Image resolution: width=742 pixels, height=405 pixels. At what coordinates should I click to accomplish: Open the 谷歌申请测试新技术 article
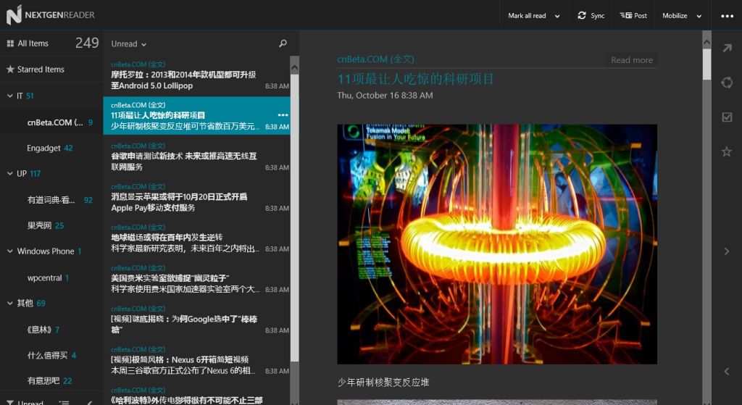tap(196, 157)
